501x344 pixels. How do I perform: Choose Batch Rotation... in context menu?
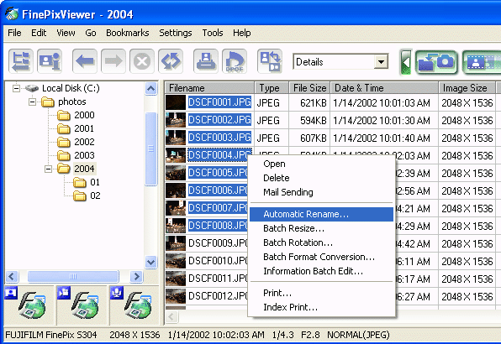(x=321, y=242)
